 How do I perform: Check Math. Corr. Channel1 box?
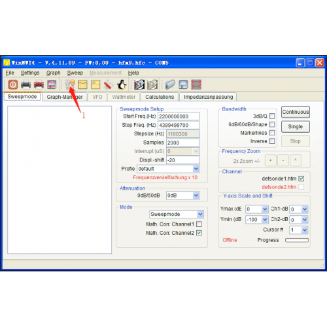click(199, 224)
